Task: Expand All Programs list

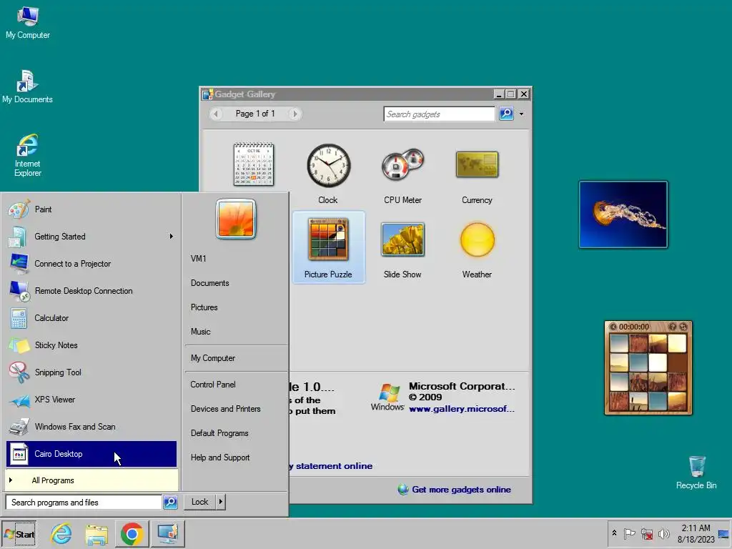Action: [91, 480]
